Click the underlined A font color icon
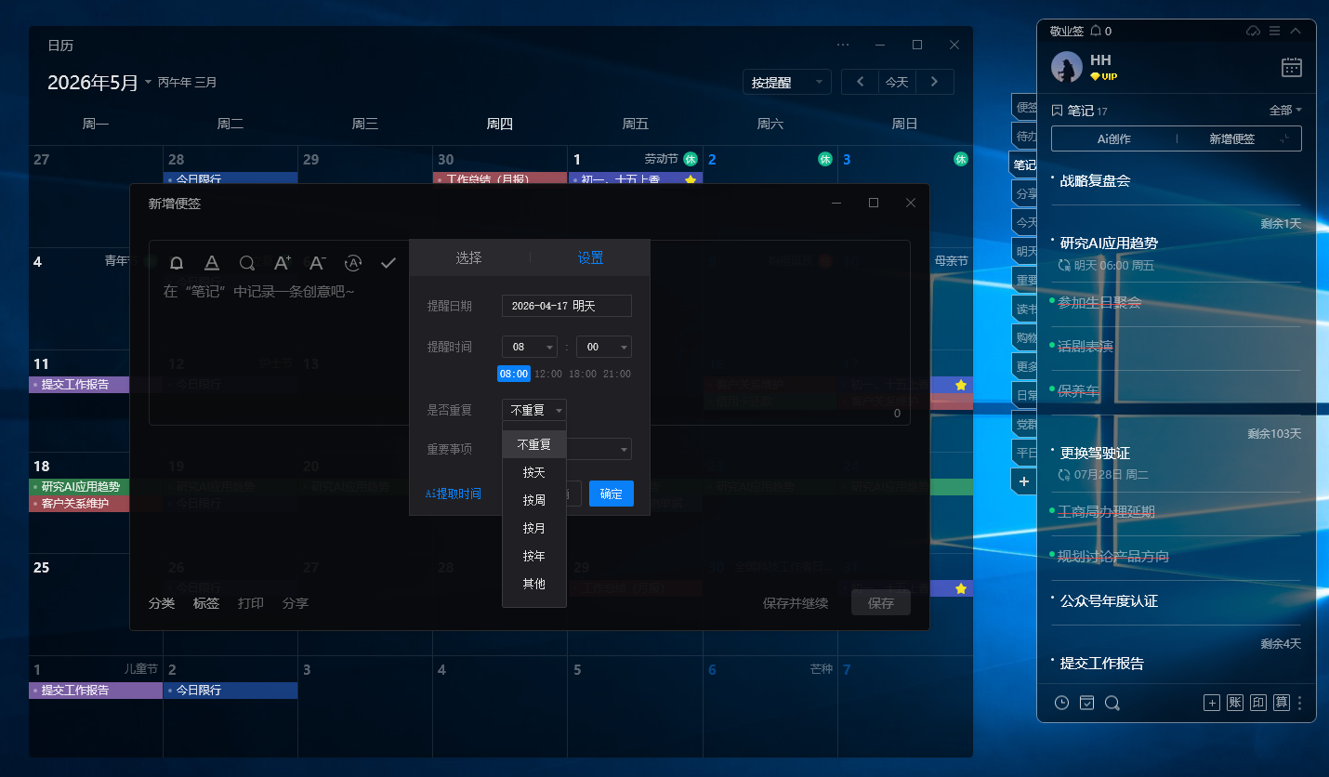This screenshot has height=777, width=1329. point(212,263)
